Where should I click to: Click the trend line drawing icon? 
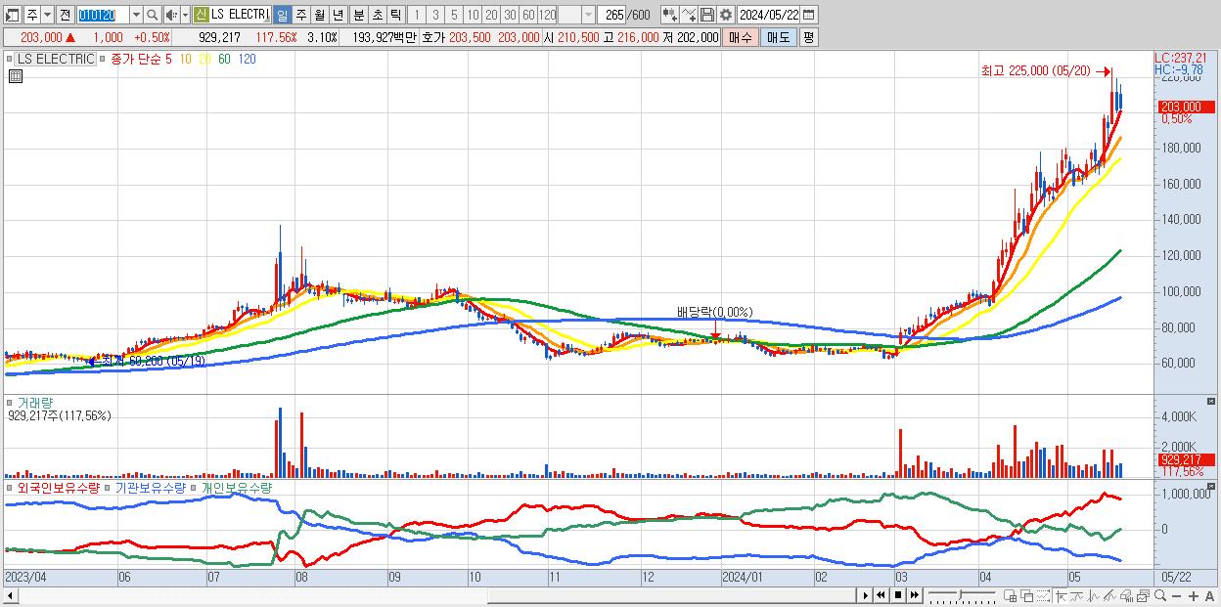[x=1077, y=595]
